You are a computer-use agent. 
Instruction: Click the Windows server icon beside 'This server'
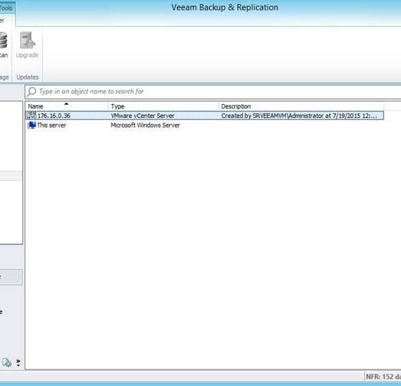pos(32,125)
